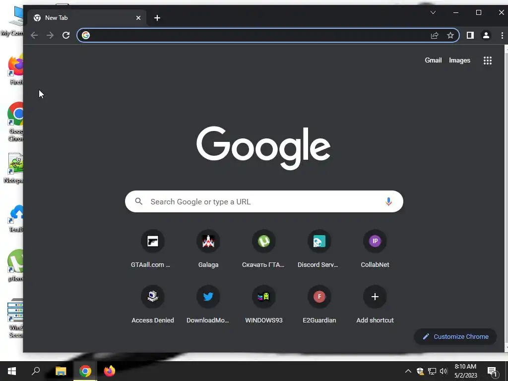Select the Google Chrome desktop shortcut
This screenshot has width=508, height=381.
(x=15, y=122)
